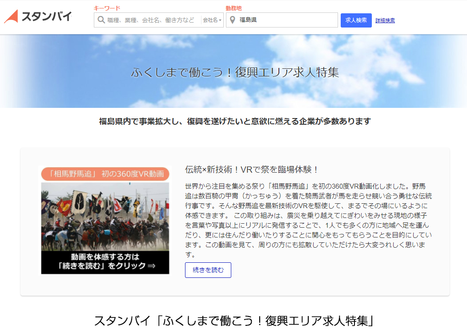Click the スタンバイ brand name text
The image size is (467, 336).
46,17
